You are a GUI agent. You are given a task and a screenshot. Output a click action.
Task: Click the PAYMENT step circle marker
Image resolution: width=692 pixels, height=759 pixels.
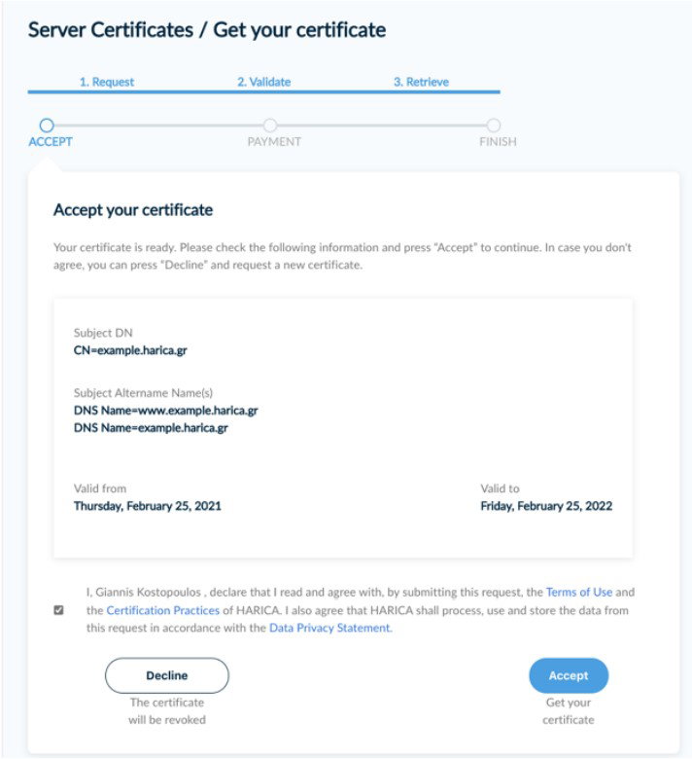pos(270,126)
